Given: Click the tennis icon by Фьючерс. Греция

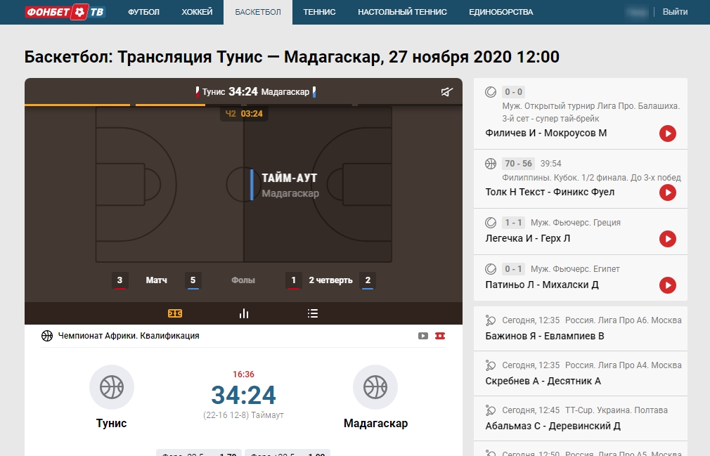Looking at the screenshot, I should [x=491, y=223].
